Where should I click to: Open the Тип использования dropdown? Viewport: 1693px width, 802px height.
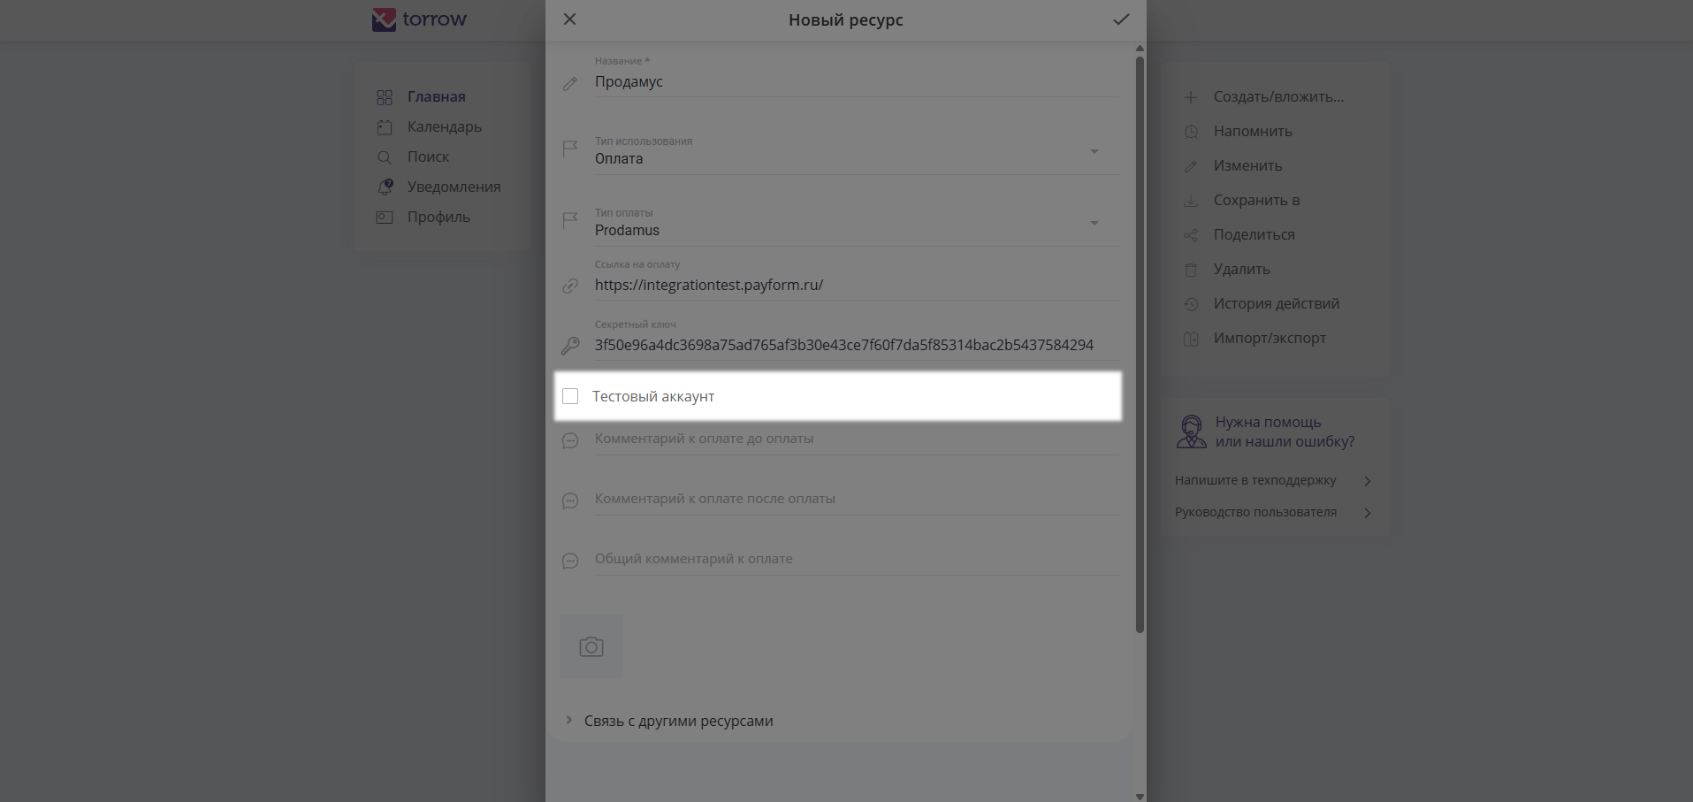(x=1094, y=152)
